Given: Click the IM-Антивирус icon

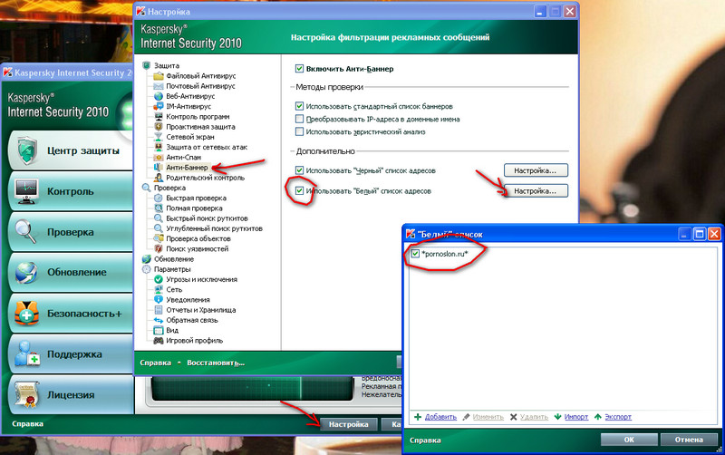Looking at the screenshot, I should pyautogui.click(x=159, y=106).
